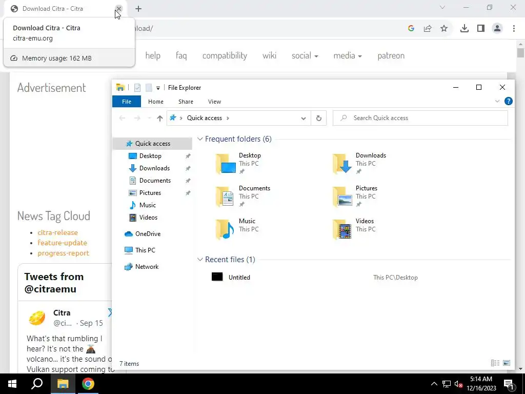Screen dimensions: 525x394
Task: Collapse the Frequent folders group
Action: tap(200, 139)
